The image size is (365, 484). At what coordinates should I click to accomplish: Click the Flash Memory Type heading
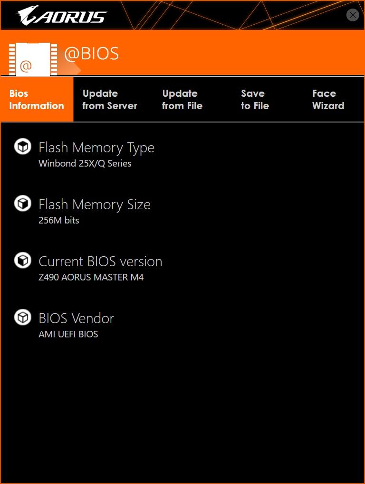pyautogui.click(x=96, y=148)
